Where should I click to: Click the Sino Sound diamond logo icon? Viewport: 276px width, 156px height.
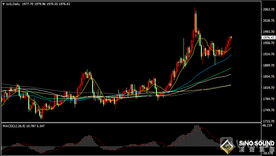pyautogui.click(x=227, y=145)
